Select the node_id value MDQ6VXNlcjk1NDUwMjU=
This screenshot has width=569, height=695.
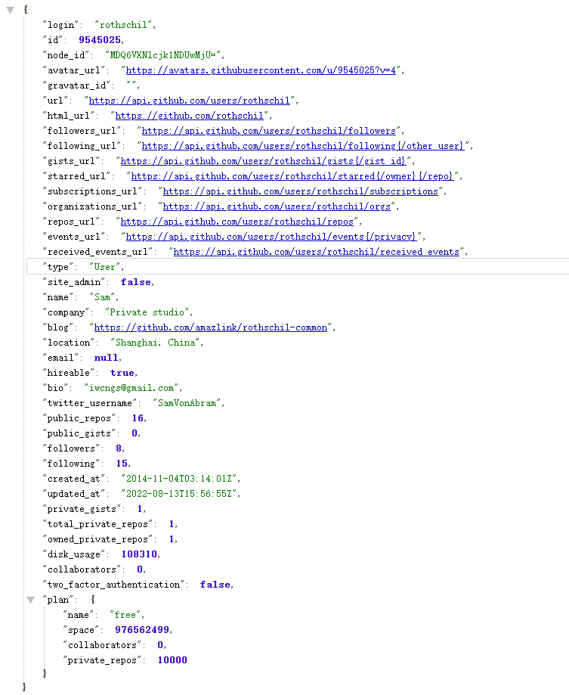pyautogui.click(x=162, y=55)
